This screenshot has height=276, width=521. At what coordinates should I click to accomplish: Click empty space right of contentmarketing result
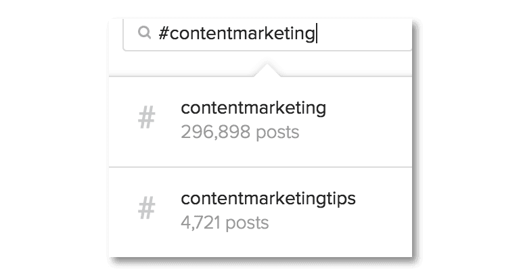click(x=372, y=120)
